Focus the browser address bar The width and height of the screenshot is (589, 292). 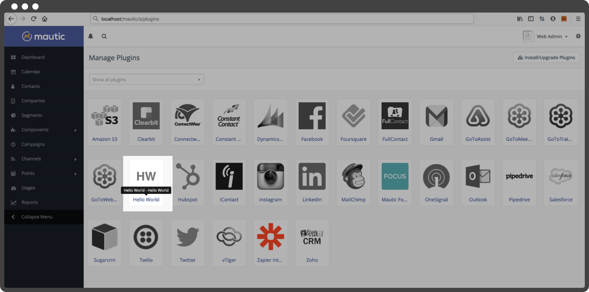pos(282,19)
